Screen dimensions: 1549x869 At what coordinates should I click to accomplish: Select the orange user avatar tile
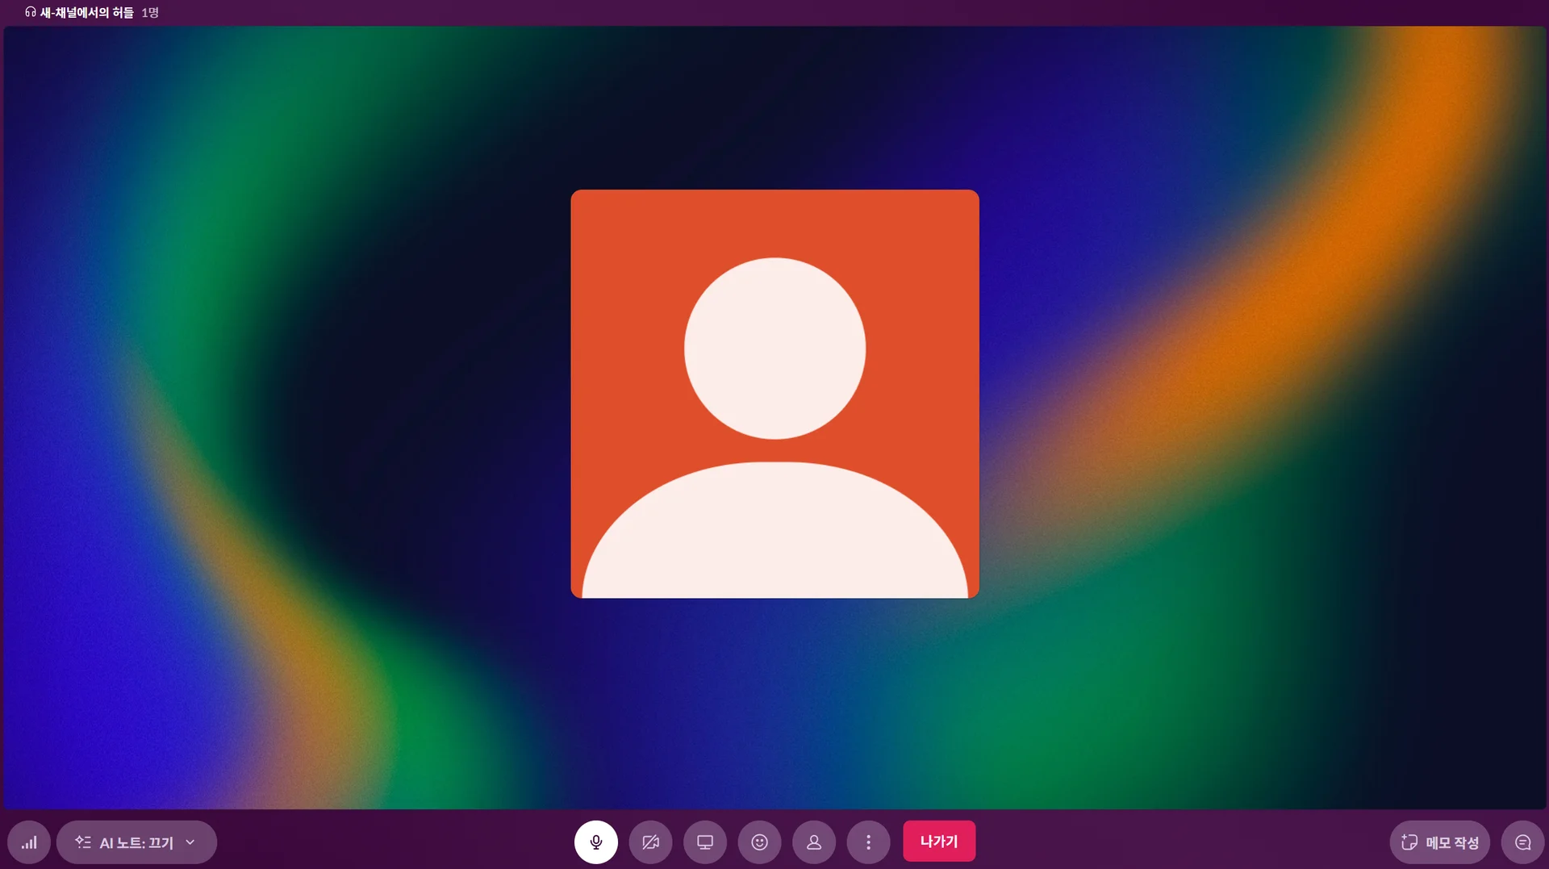pyautogui.click(x=774, y=394)
